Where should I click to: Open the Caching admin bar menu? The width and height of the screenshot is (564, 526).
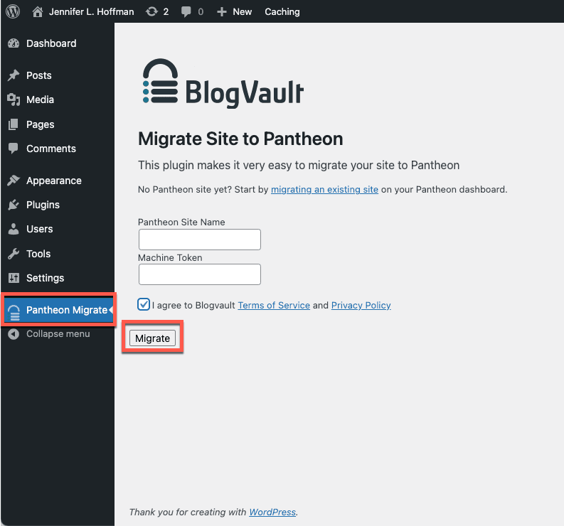282,12
